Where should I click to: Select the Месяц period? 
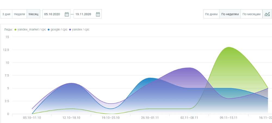tap(33, 14)
